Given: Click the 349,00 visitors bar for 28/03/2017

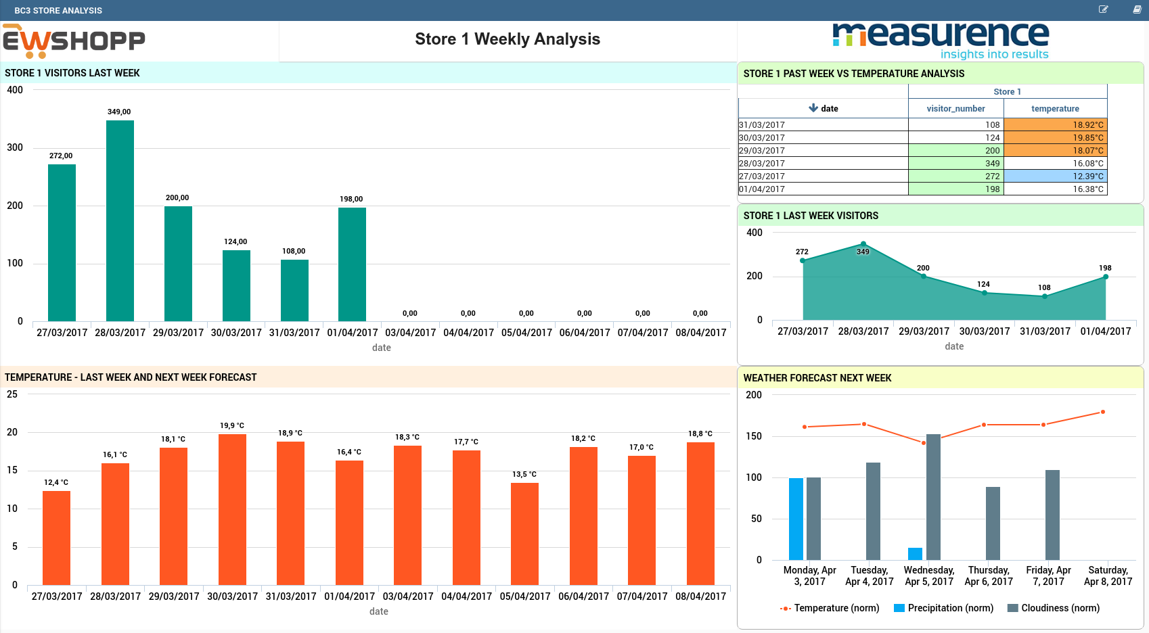Looking at the screenshot, I should pyautogui.click(x=120, y=220).
